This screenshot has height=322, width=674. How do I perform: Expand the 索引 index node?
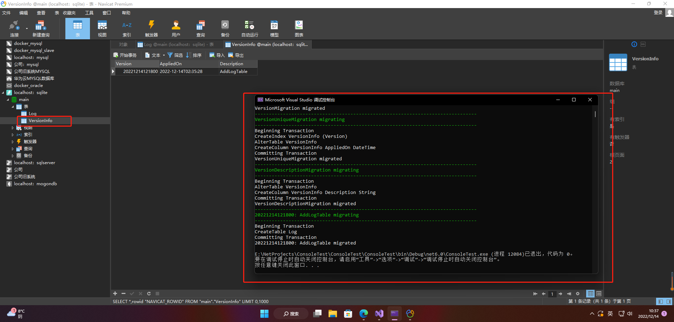tap(13, 135)
